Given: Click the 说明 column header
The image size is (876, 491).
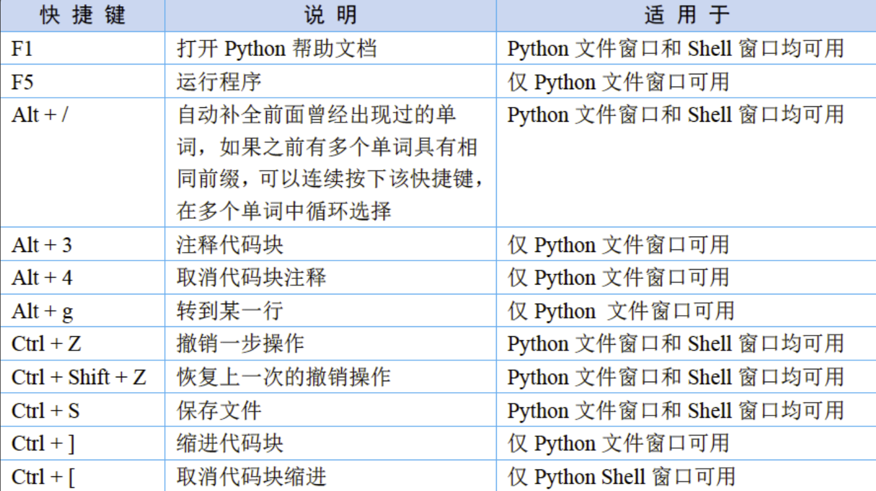Looking at the screenshot, I should [330, 15].
